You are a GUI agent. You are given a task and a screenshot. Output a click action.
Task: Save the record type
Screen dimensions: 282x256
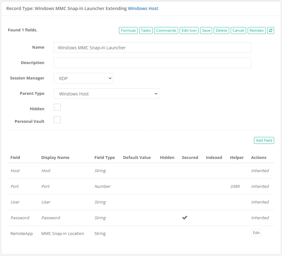206,30
